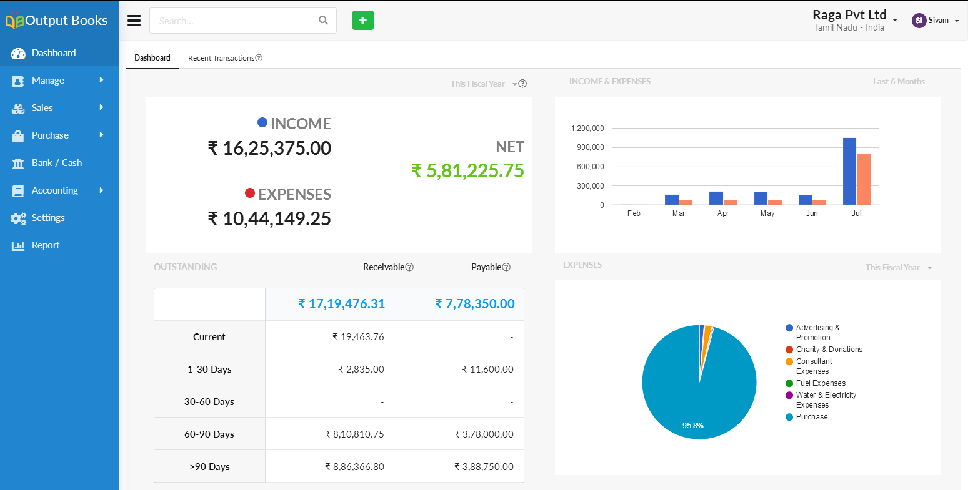Click the 60-90 Days receivable ₹ 8,10,810.75
The height and width of the screenshot is (490, 968).
click(355, 434)
